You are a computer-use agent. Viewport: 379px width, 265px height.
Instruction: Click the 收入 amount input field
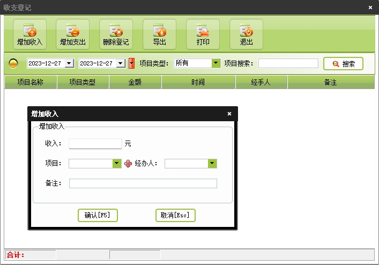pyautogui.click(x=95, y=144)
